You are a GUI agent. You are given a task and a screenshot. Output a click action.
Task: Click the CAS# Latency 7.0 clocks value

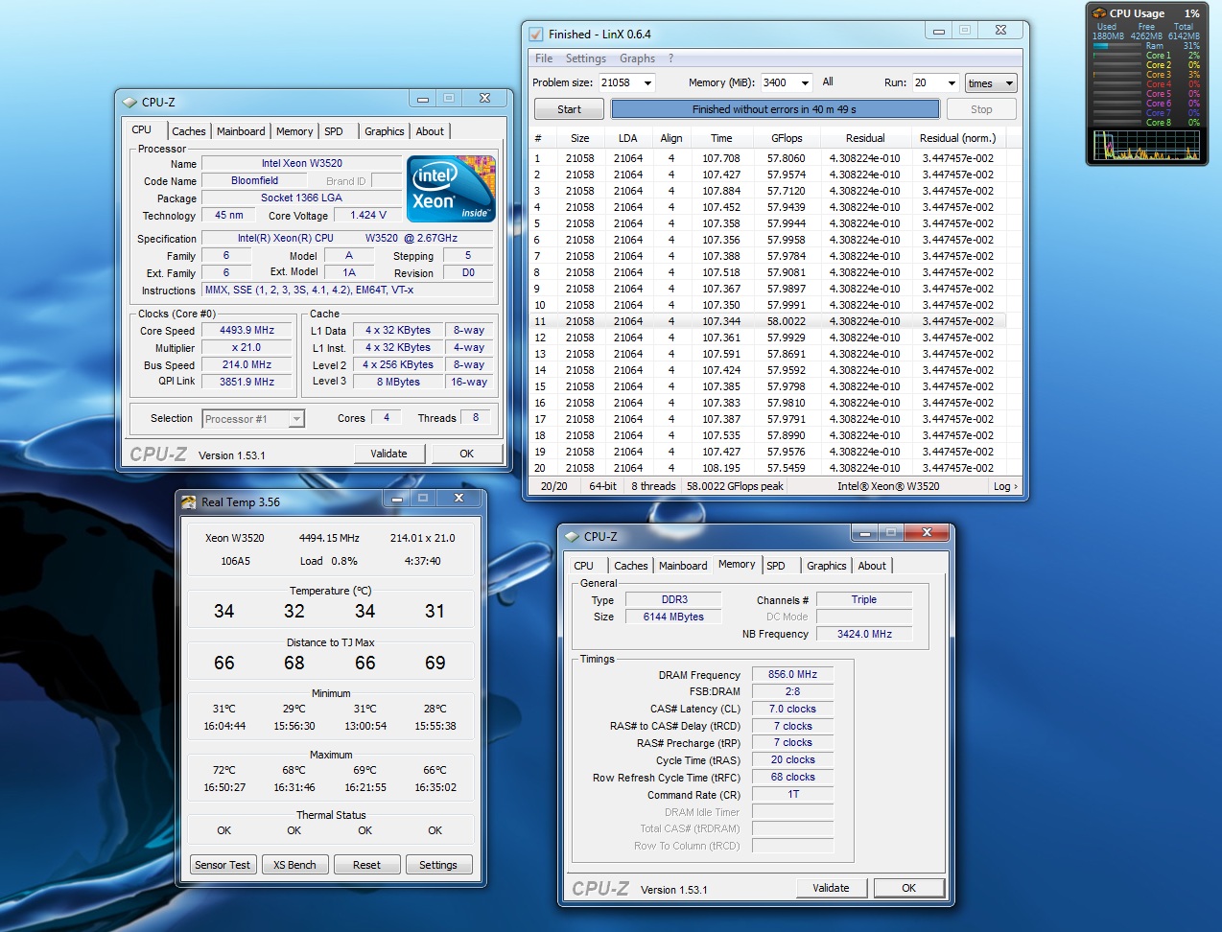[x=792, y=709]
